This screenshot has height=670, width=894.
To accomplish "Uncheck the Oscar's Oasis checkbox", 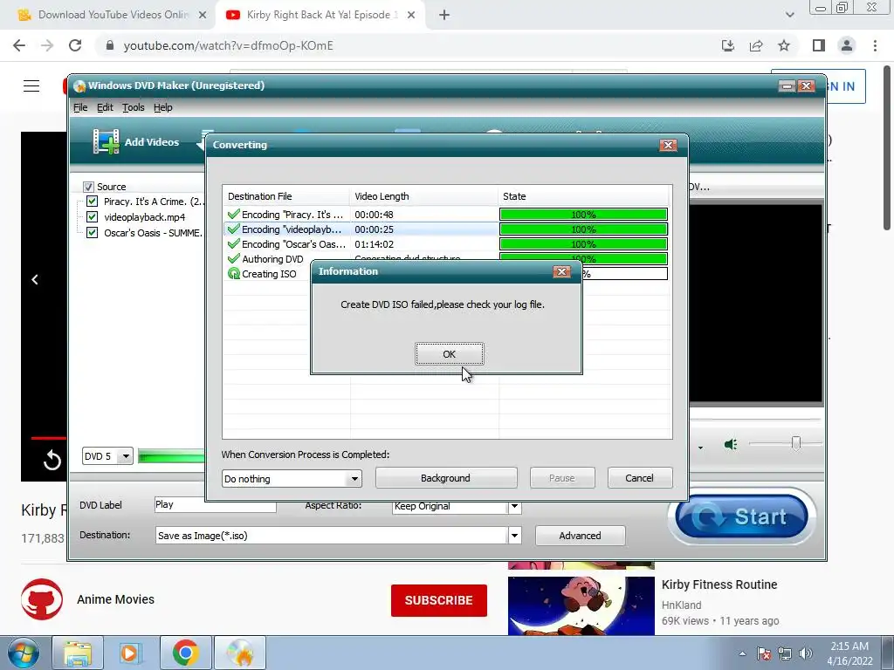I will coord(92,232).
